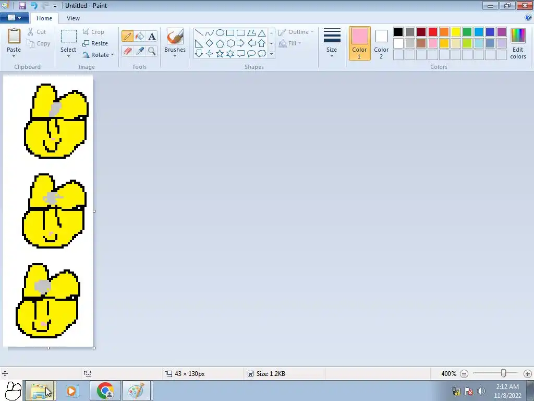This screenshot has height=401, width=534.
Task: Choose the Down arrow shape
Action: click(199, 54)
